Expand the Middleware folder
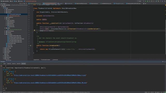The height and width of the screenshot is (93, 166). click(x=6, y=22)
